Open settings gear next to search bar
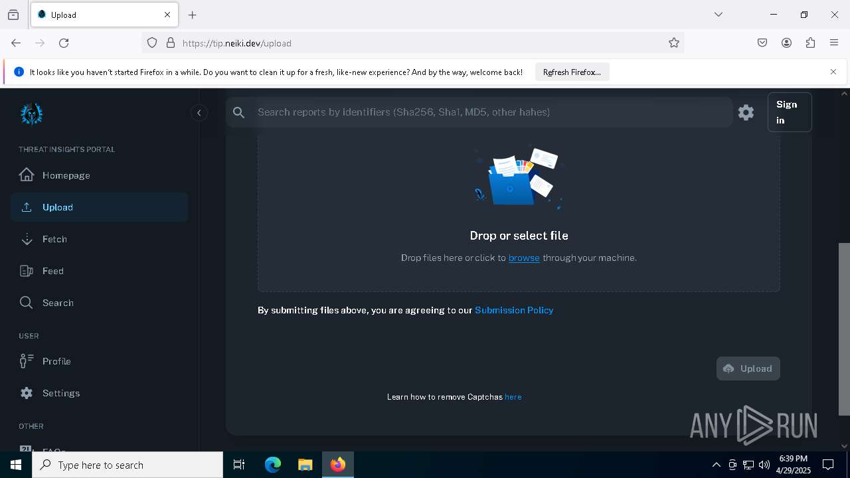The width and height of the screenshot is (850, 478). pyautogui.click(x=746, y=112)
